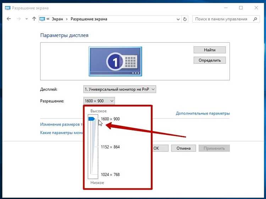Select monitor 1 preview thumbnail

pyautogui.click(x=115, y=62)
